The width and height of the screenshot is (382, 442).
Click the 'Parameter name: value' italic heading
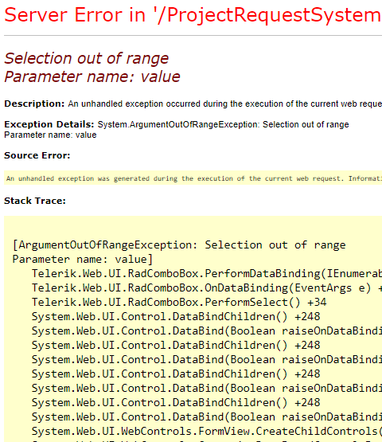[92, 76]
